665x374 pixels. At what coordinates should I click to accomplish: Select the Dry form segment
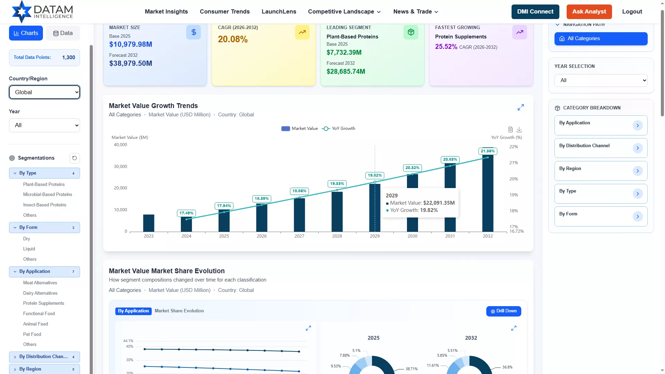[x=27, y=239]
